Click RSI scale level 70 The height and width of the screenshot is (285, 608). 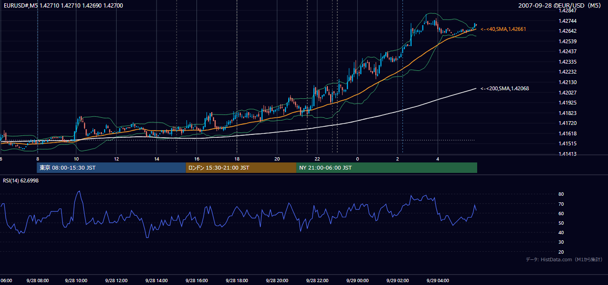[x=561, y=204]
